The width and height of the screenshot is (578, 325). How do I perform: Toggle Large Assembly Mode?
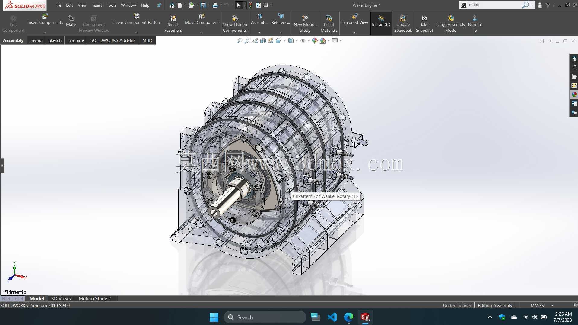(x=450, y=24)
